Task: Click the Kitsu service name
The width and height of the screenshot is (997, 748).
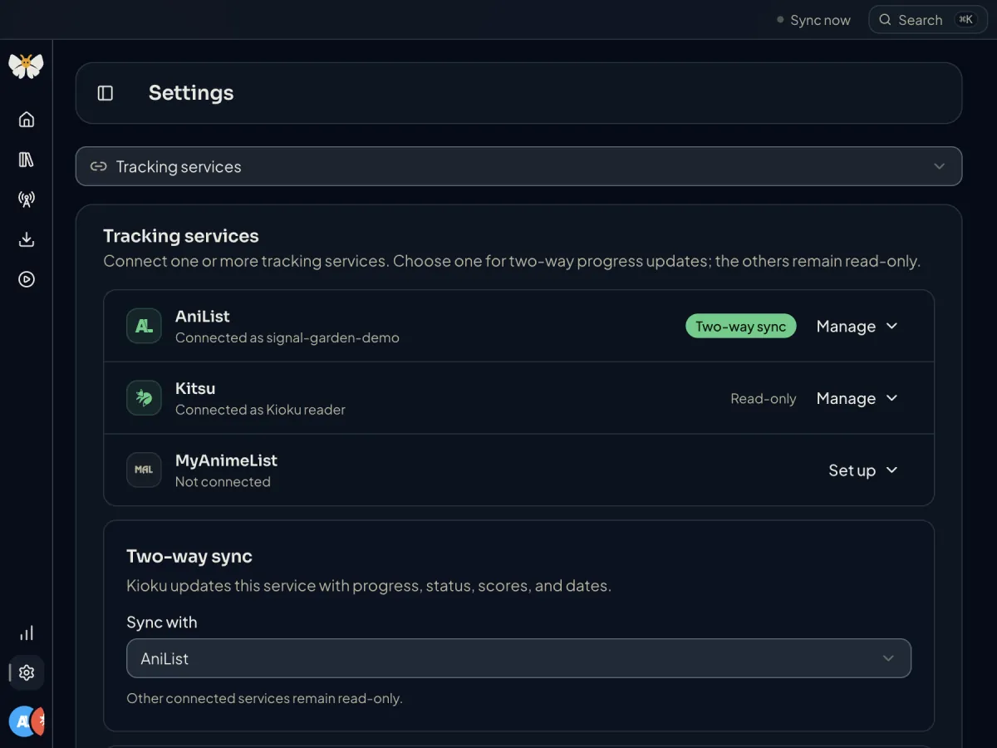Action: 195,388
